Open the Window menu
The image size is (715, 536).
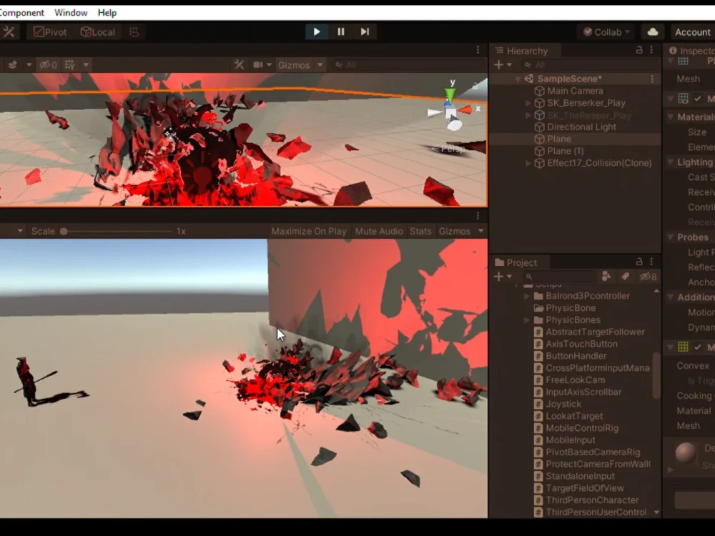[71, 13]
